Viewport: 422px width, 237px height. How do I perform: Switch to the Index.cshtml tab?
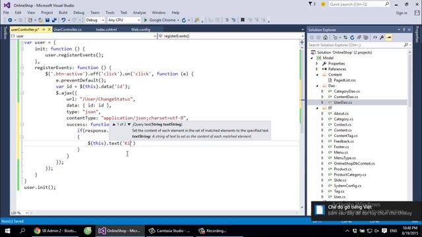106,30
